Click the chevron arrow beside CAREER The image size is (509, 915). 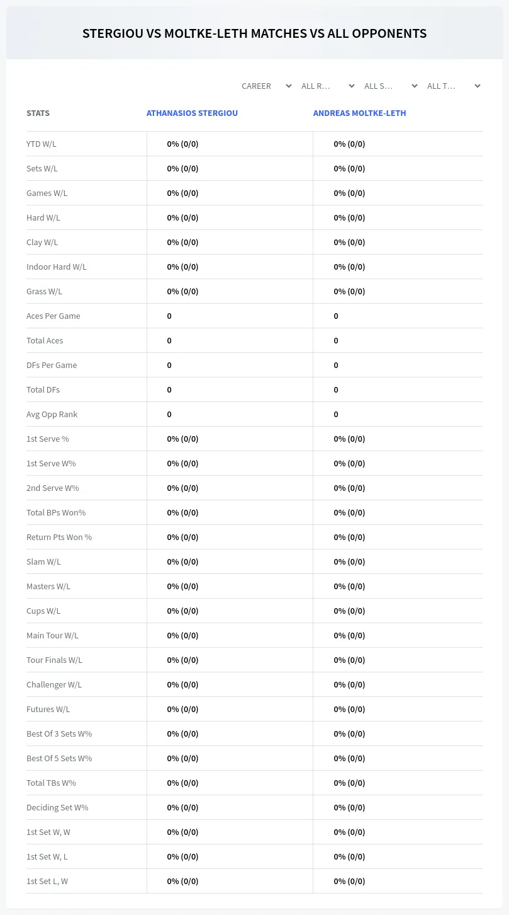tap(288, 86)
